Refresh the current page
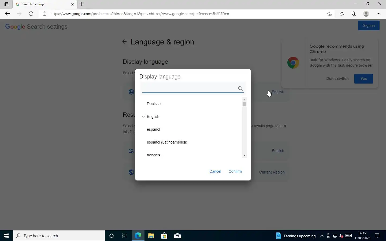The height and width of the screenshot is (241, 386). (x=31, y=14)
